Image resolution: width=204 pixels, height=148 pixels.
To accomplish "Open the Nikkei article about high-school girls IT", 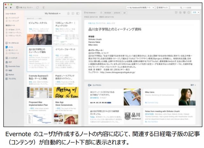I will coord(114,97).
